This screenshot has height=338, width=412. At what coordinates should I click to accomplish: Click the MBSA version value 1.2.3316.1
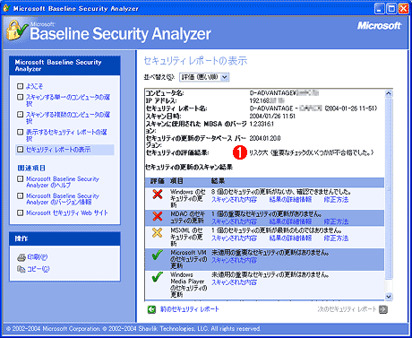point(262,124)
